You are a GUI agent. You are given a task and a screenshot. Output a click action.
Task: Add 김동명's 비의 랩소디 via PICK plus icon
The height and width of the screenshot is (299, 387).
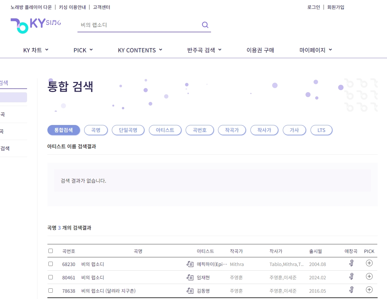pos(369,290)
